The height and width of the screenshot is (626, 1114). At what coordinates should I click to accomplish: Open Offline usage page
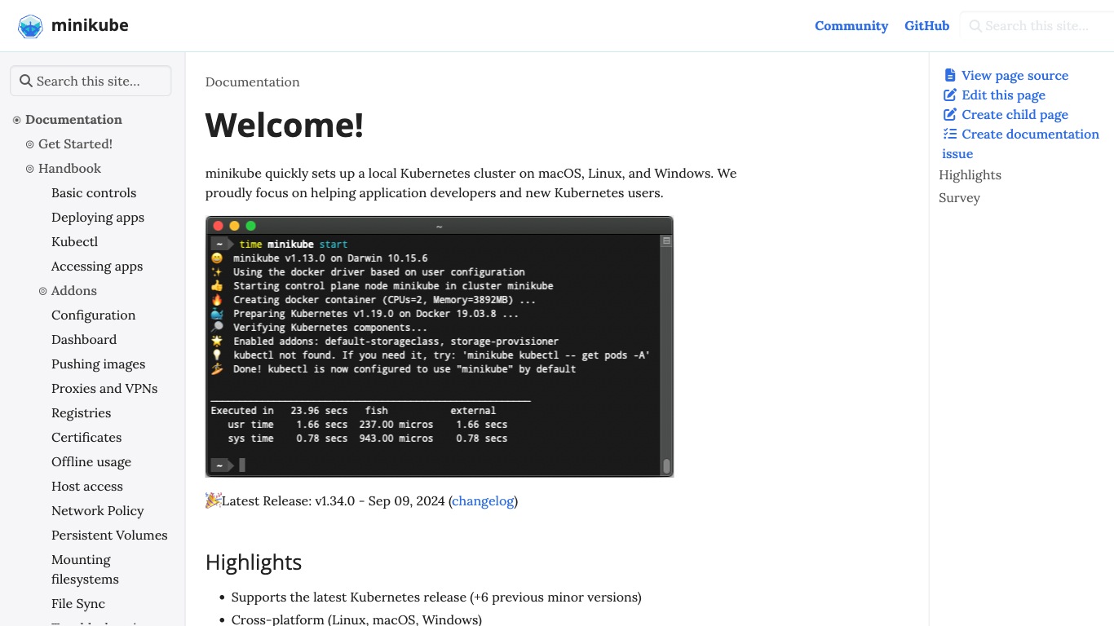click(91, 461)
